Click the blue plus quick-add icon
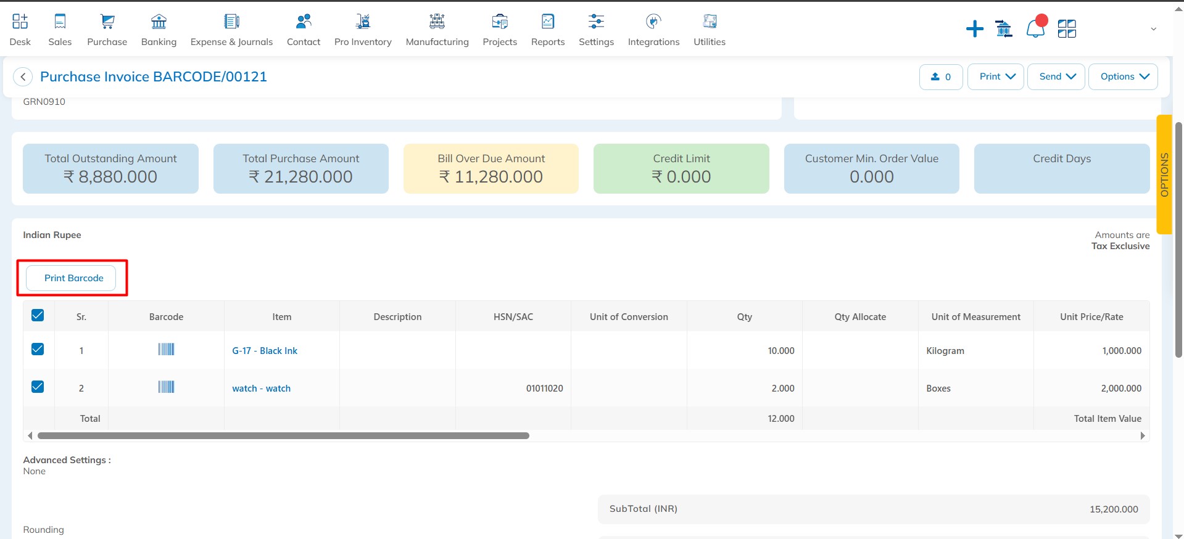The image size is (1184, 539). (975, 28)
